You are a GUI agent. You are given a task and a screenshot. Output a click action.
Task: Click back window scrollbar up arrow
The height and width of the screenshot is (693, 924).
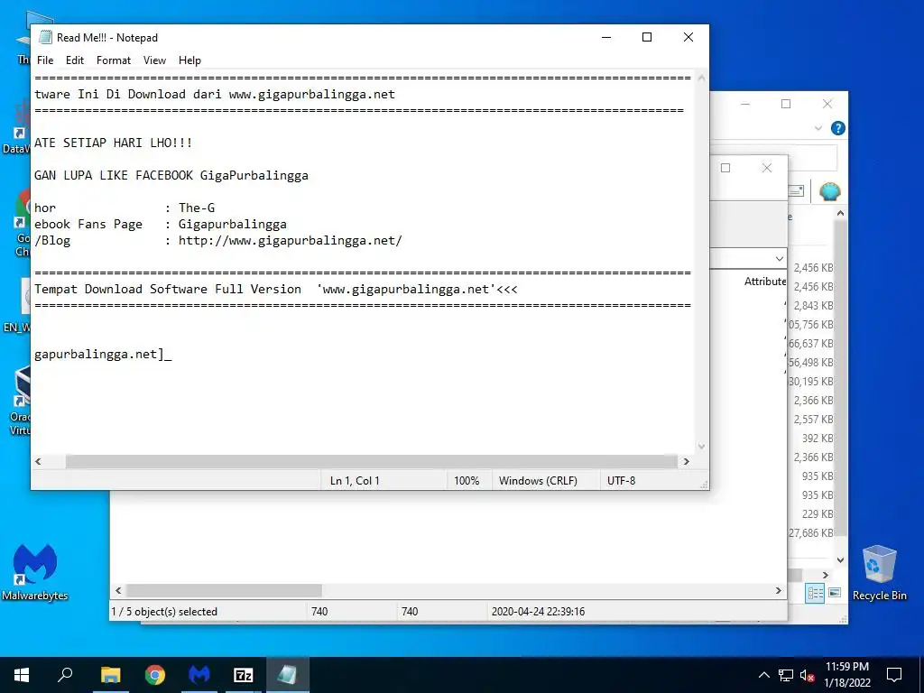point(841,213)
